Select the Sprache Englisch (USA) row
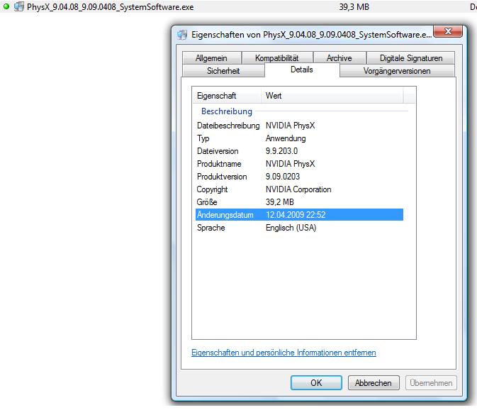The height and width of the screenshot is (415, 477). pyautogui.click(x=299, y=228)
